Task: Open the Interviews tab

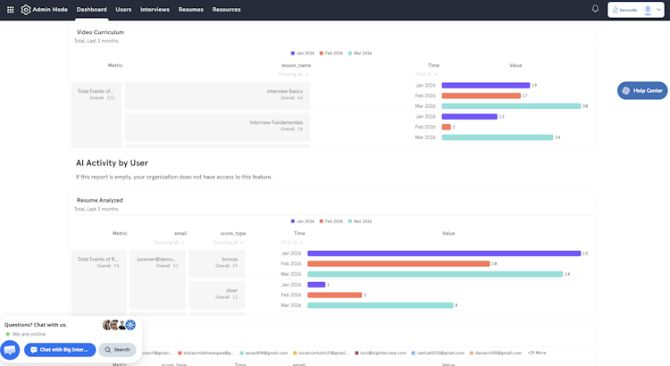Action: point(155,10)
